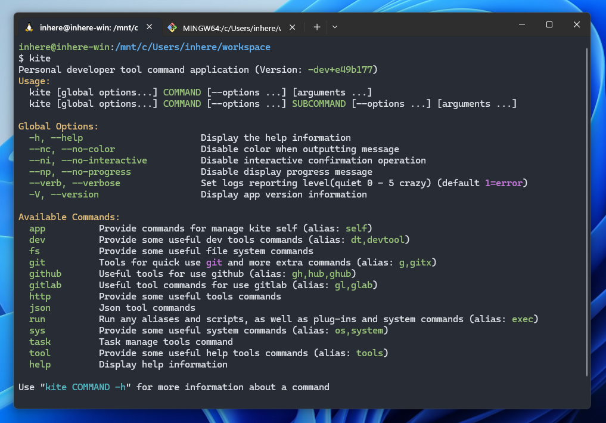Click the '--verb, --verbose' option
Image resolution: width=606 pixels, height=423 pixels.
74,183
